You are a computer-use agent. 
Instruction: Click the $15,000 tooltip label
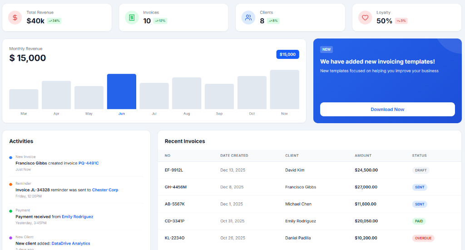tap(287, 54)
